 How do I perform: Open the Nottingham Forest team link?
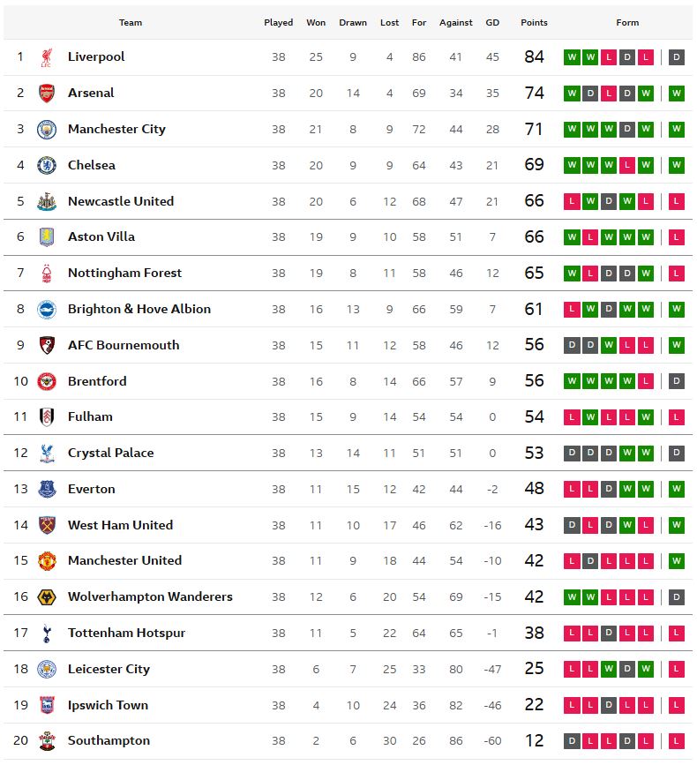[124, 273]
